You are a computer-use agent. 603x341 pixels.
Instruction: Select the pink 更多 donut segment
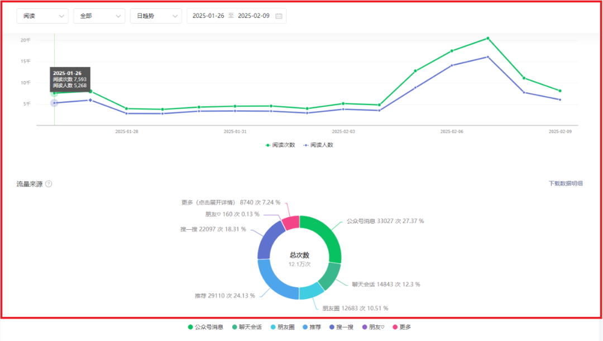pyautogui.click(x=291, y=222)
